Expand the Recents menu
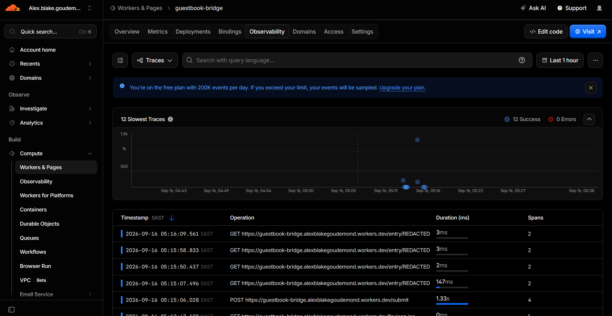The image size is (612, 316). [x=50, y=64]
